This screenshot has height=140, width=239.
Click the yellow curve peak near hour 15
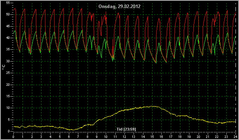(x=152, y=106)
